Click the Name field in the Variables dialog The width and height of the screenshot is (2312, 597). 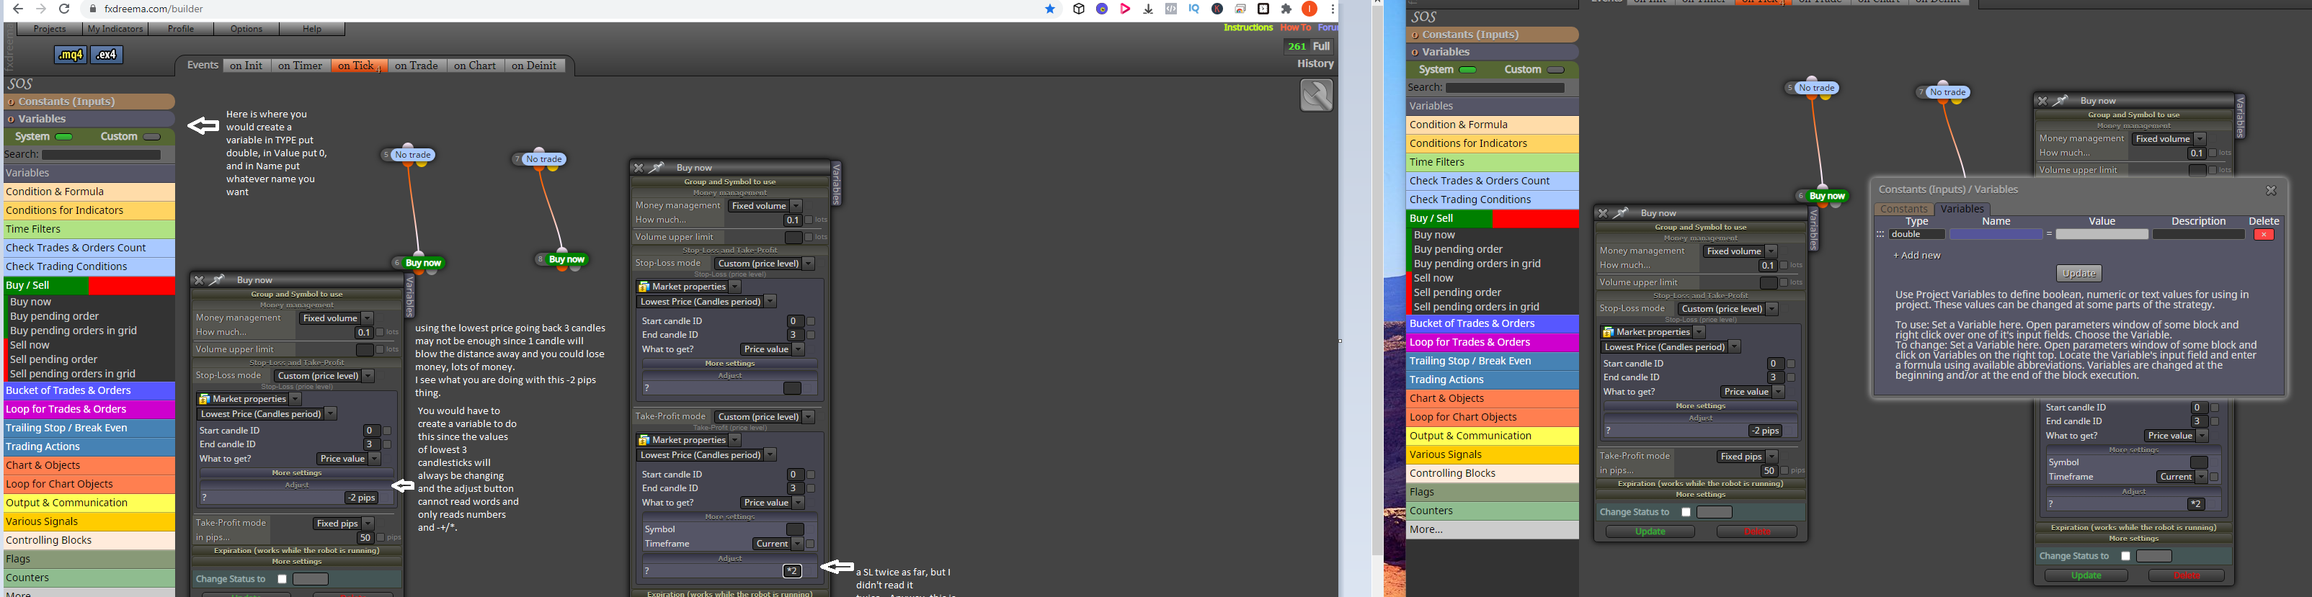[x=1996, y=235]
